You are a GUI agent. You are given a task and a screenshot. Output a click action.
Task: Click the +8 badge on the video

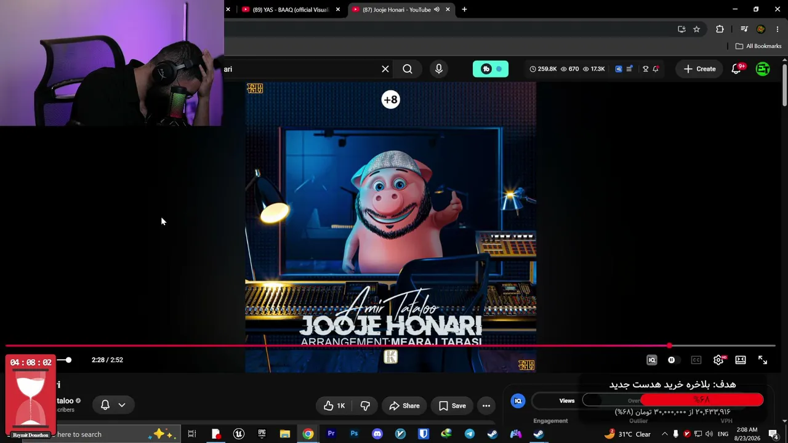[x=391, y=100]
